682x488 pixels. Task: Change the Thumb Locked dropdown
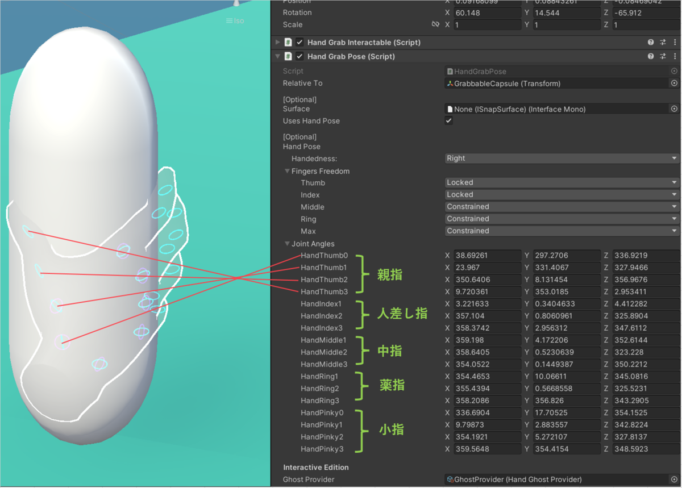coord(562,182)
